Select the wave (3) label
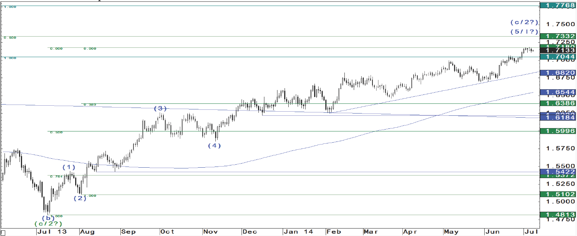The width and height of the screenshot is (577, 236). [160, 108]
